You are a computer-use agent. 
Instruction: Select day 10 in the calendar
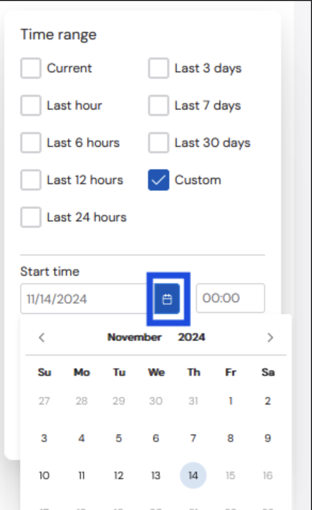click(x=44, y=475)
